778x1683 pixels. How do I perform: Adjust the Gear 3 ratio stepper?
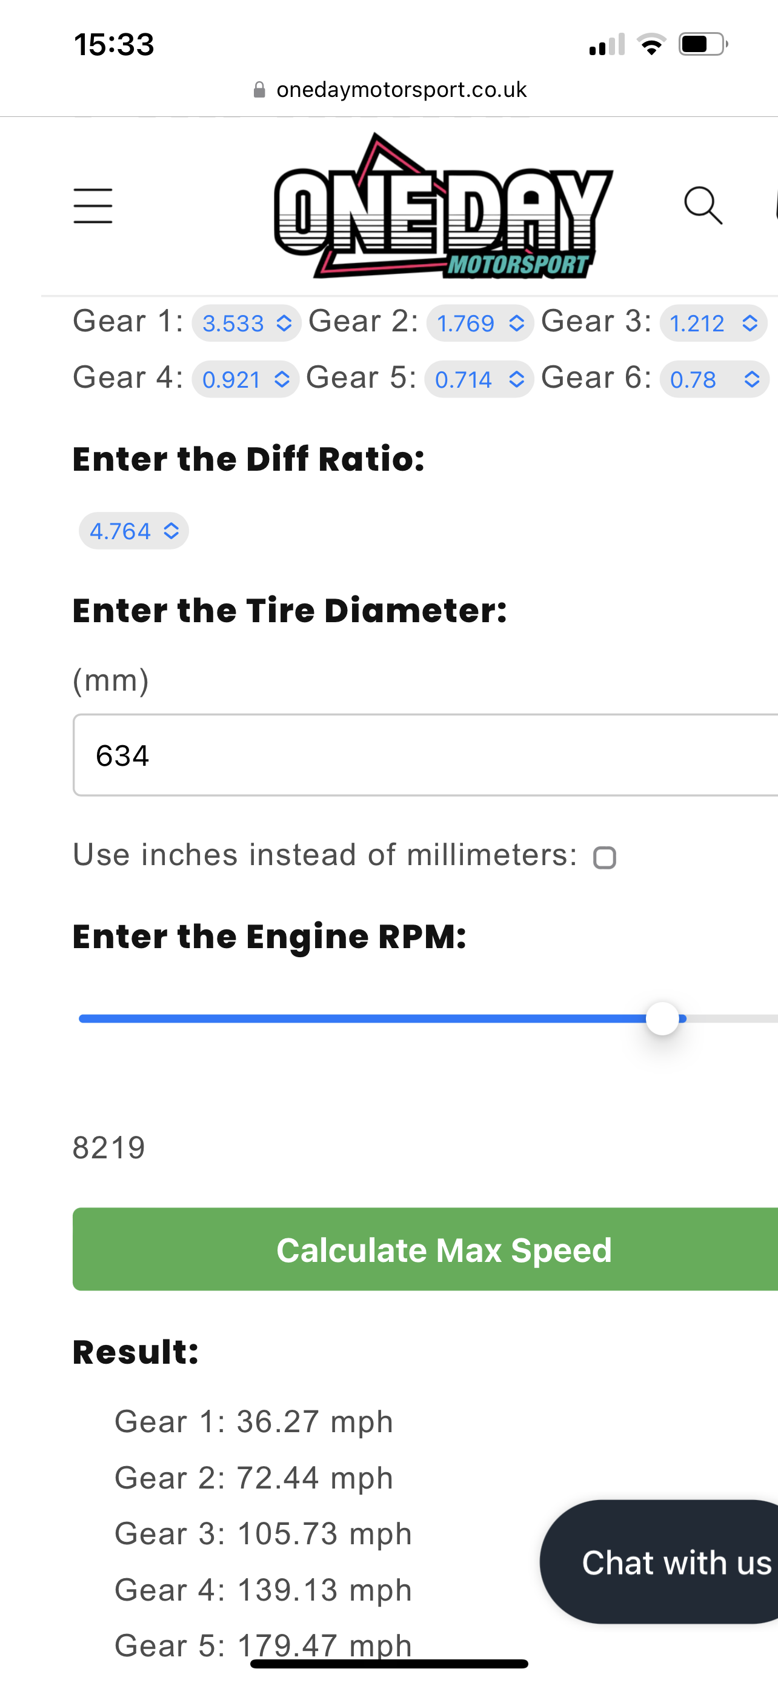[750, 324]
